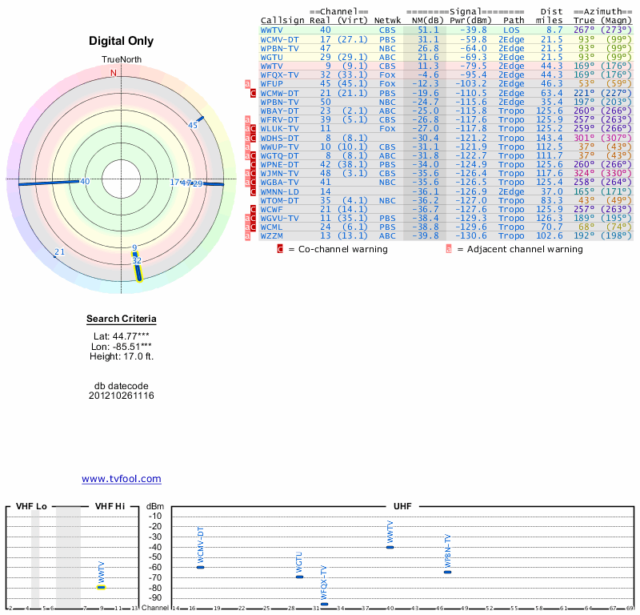Screen dimensions: 640x615
Task: Click the adjacent channel warning icon beside WFUP
Action: point(247,84)
